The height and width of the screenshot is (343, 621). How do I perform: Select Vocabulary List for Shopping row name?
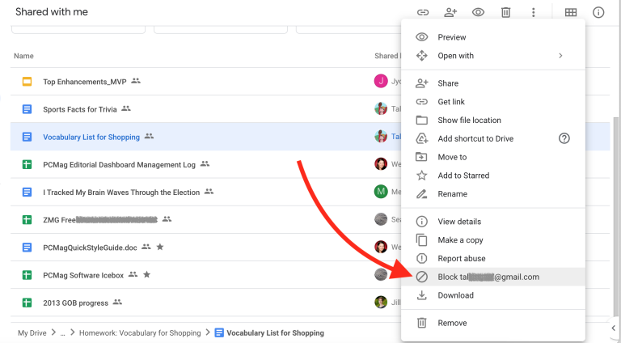coord(91,137)
